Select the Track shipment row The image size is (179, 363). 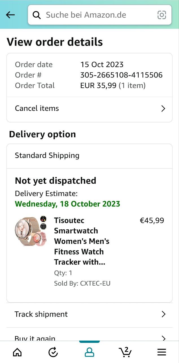point(89,315)
